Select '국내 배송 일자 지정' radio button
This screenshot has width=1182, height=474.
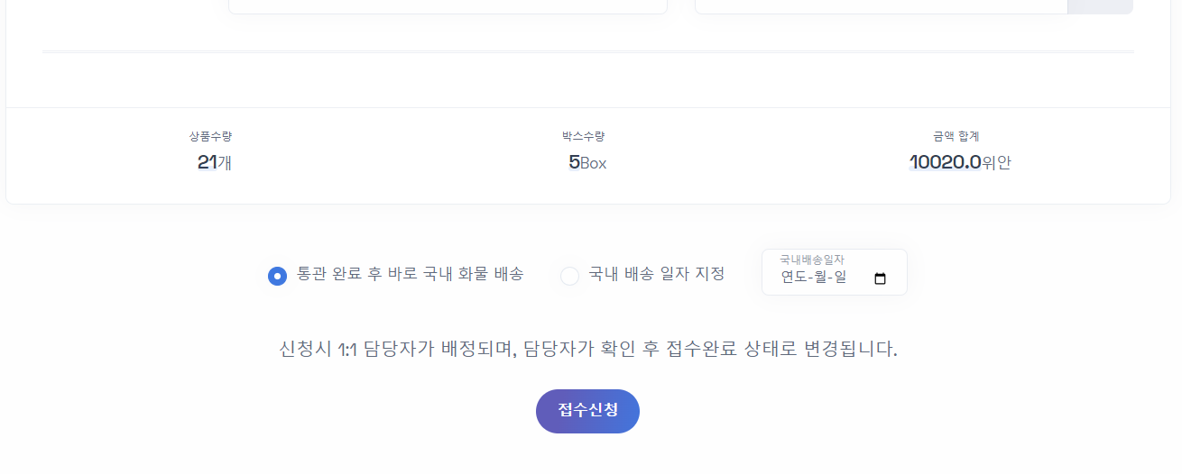click(569, 276)
